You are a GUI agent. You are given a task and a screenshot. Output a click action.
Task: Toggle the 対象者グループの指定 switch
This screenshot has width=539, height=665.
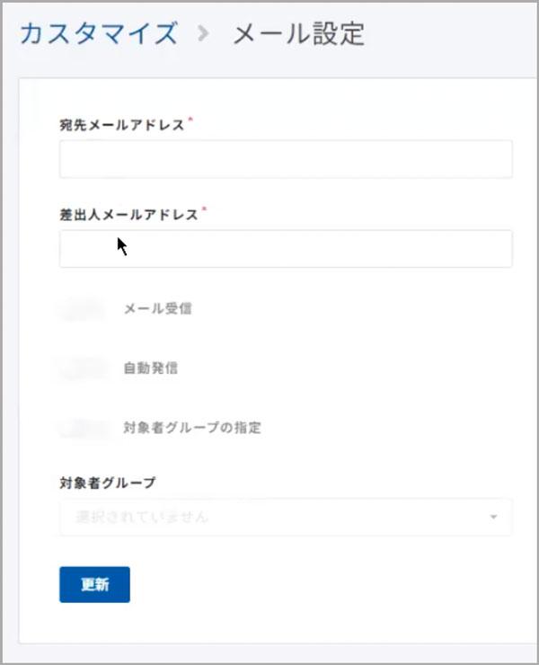coord(83,428)
